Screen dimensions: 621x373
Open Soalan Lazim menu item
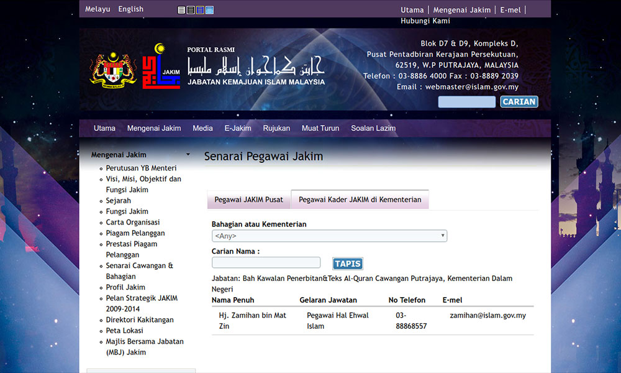click(373, 129)
